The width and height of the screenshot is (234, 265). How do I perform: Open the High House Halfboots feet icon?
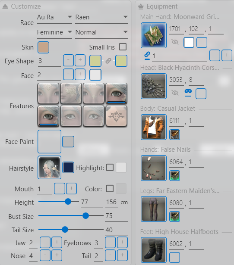[154, 250]
